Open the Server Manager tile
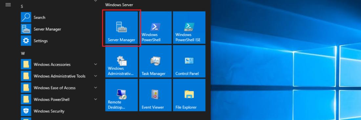This screenshot has width=361, height=120. (121, 28)
